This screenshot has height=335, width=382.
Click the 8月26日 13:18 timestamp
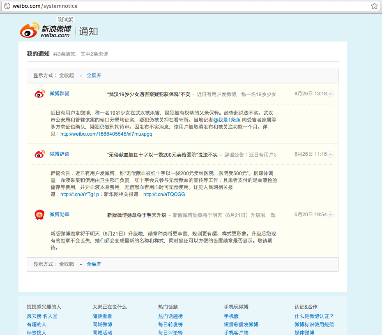[311, 94]
